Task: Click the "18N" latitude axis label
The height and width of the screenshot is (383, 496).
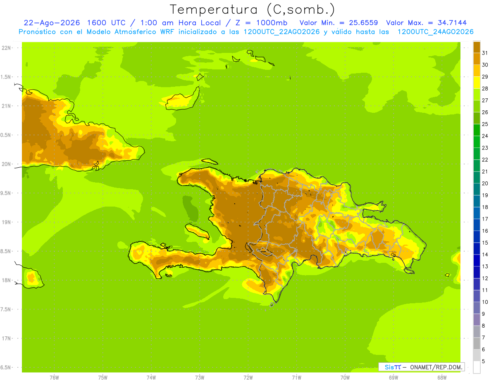Action: (x=7, y=280)
